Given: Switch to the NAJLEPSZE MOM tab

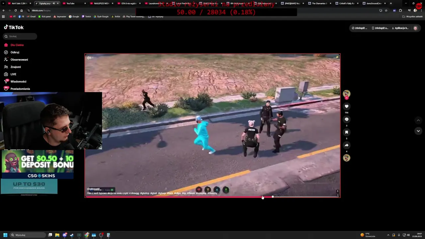Looking at the screenshot, I should tap(101, 3).
